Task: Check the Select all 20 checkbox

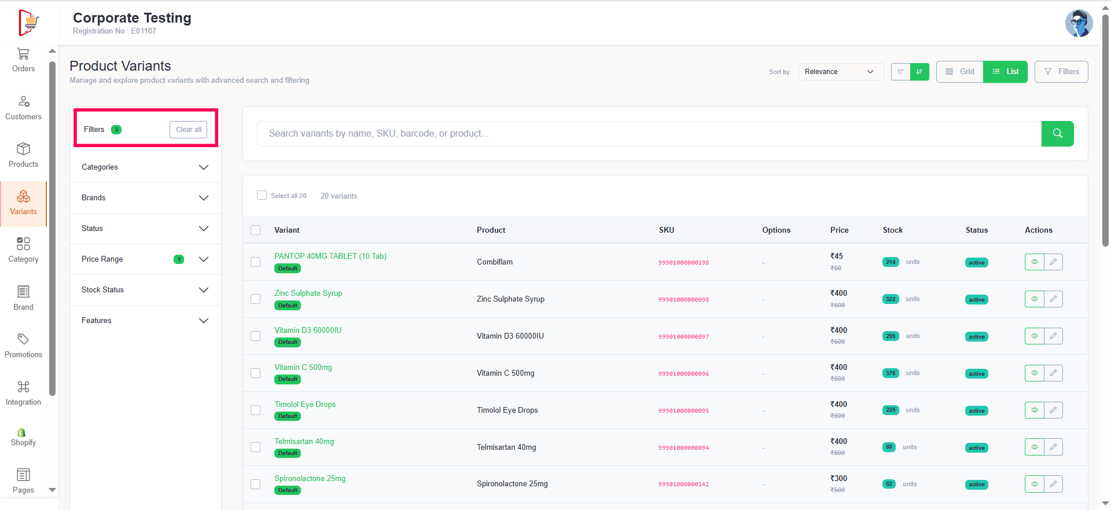Action: pos(262,196)
